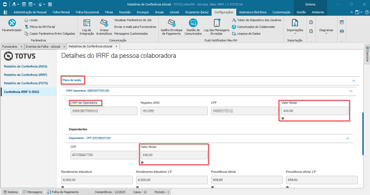
Task: Open the Assinatura Eletrônica ribbon tab
Action: [x=253, y=12]
